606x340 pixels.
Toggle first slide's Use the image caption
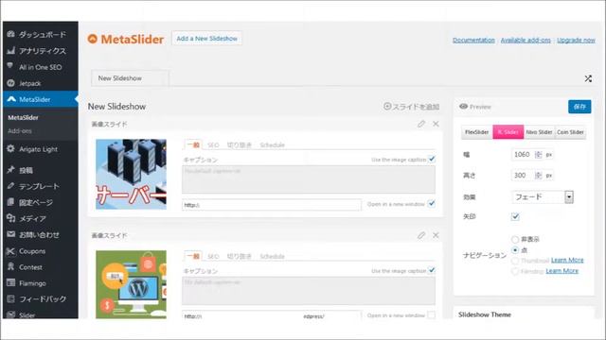click(432, 159)
